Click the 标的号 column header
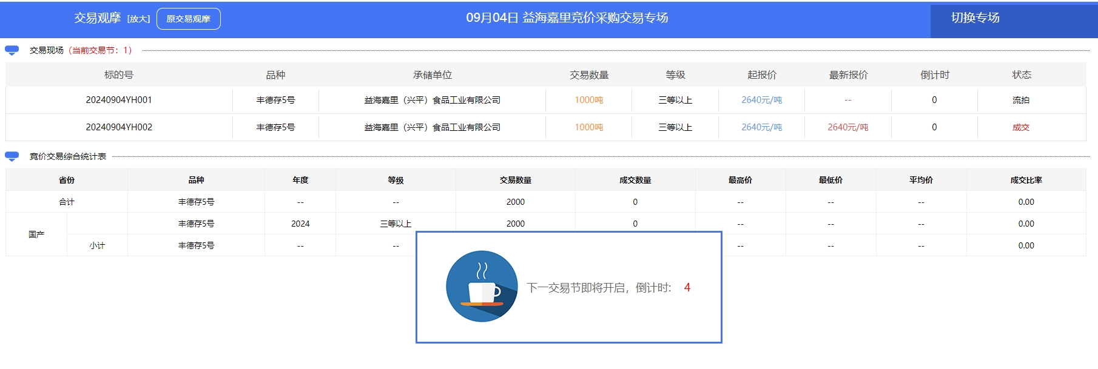This screenshot has width=1098, height=369. coord(119,75)
